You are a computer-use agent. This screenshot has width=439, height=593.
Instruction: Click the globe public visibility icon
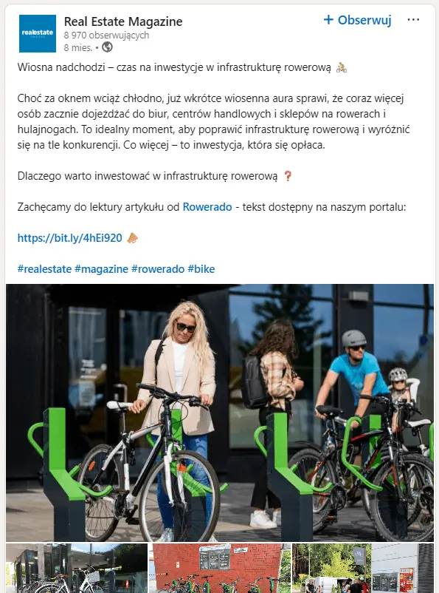pyautogui.click(x=107, y=47)
